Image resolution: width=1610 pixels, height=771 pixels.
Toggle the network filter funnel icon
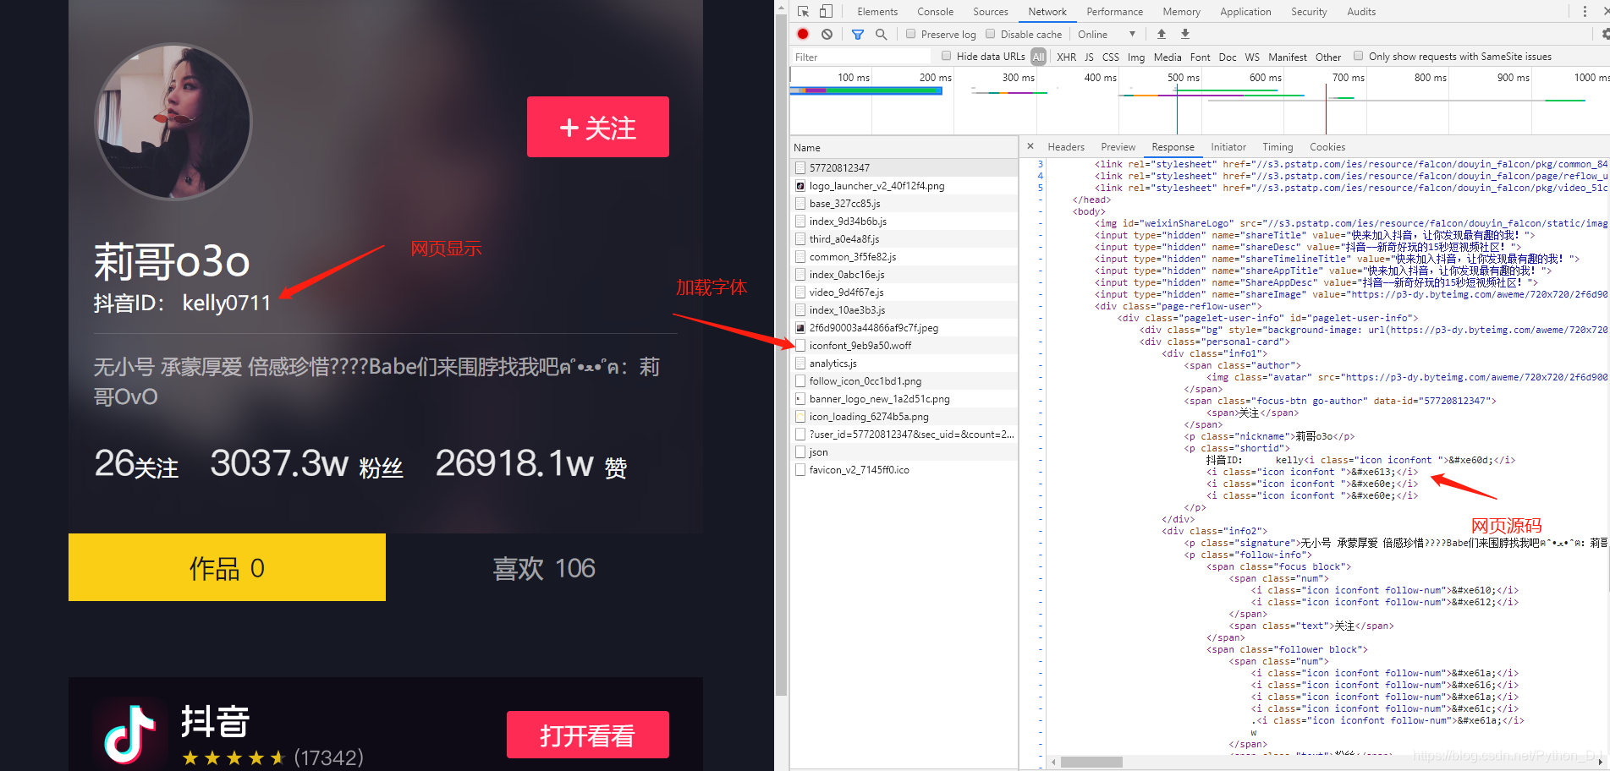pyautogui.click(x=858, y=34)
